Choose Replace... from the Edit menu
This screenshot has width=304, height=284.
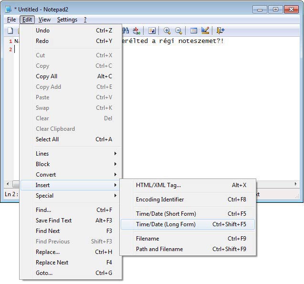click(71, 252)
